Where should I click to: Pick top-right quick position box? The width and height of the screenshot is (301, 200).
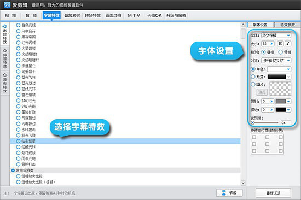(280, 137)
